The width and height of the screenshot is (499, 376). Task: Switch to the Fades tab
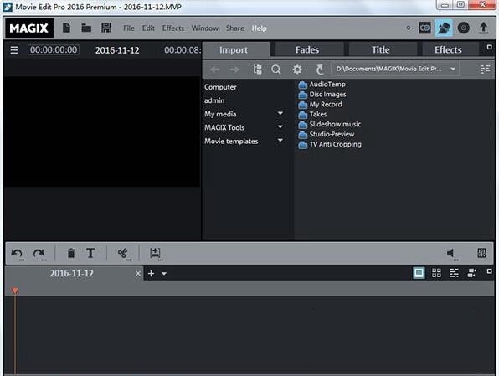click(307, 49)
